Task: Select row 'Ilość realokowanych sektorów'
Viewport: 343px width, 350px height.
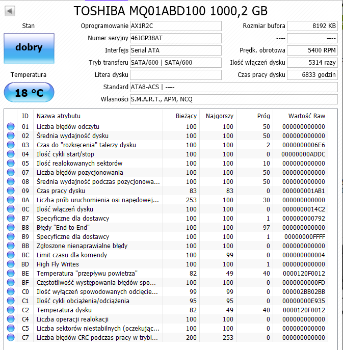Action: point(166,163)
